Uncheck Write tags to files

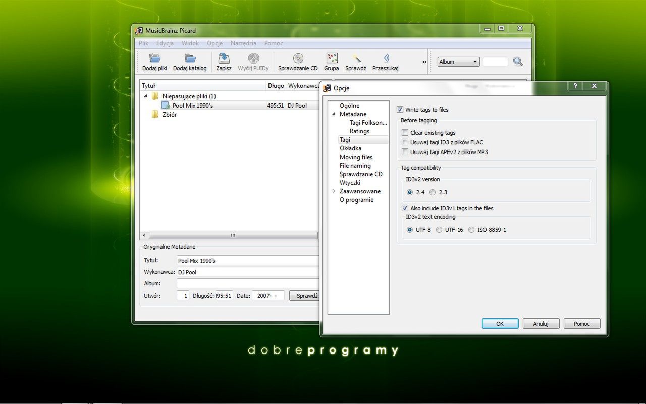(400, 109)
